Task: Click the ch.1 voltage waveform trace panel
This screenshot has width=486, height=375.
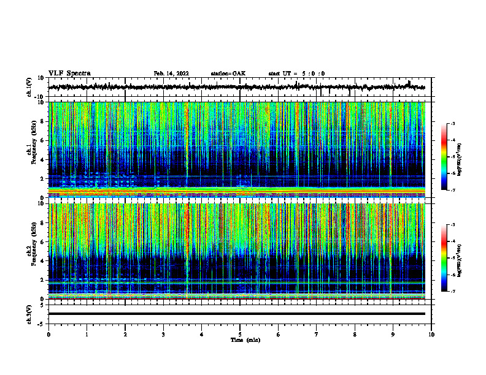Action: point(239,87)
